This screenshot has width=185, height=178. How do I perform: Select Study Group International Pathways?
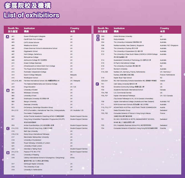click(x=36, y=134)
